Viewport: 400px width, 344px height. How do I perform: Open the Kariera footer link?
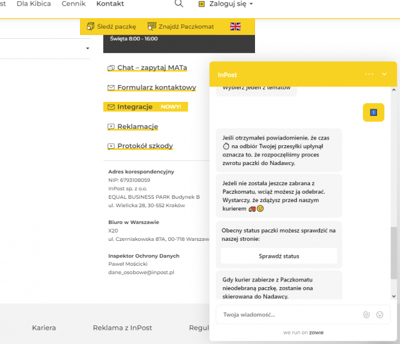pos(44,328)
